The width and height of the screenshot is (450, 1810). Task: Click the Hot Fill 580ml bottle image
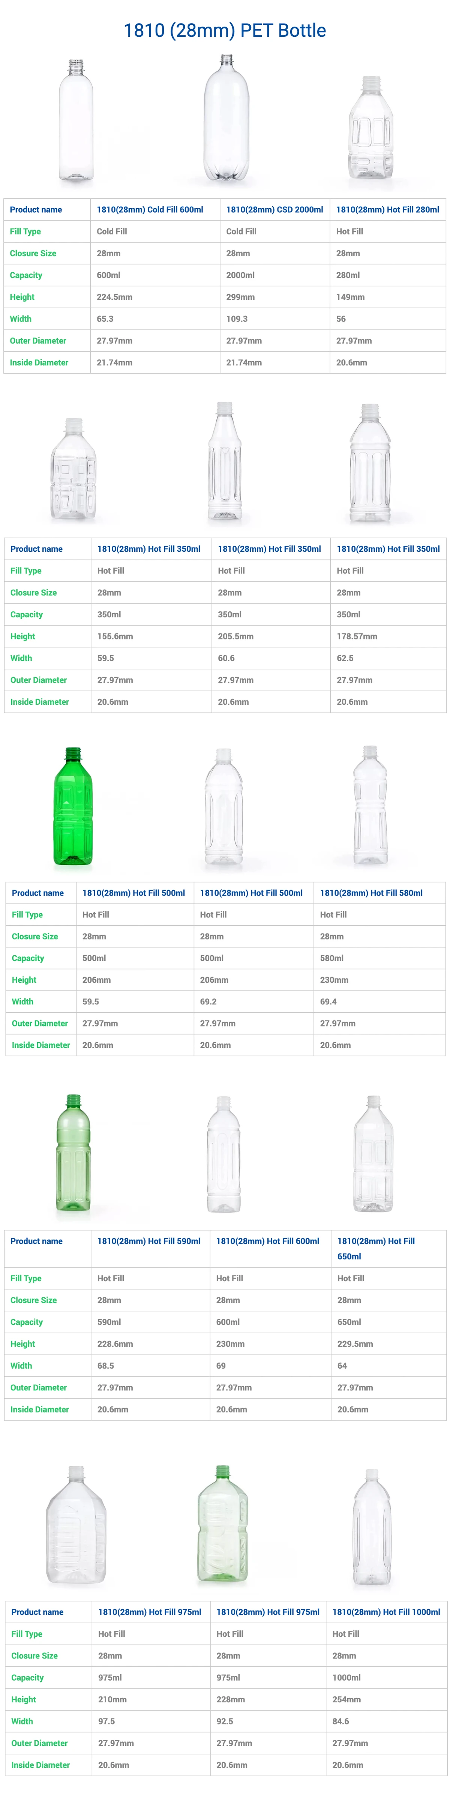(370, 805)
